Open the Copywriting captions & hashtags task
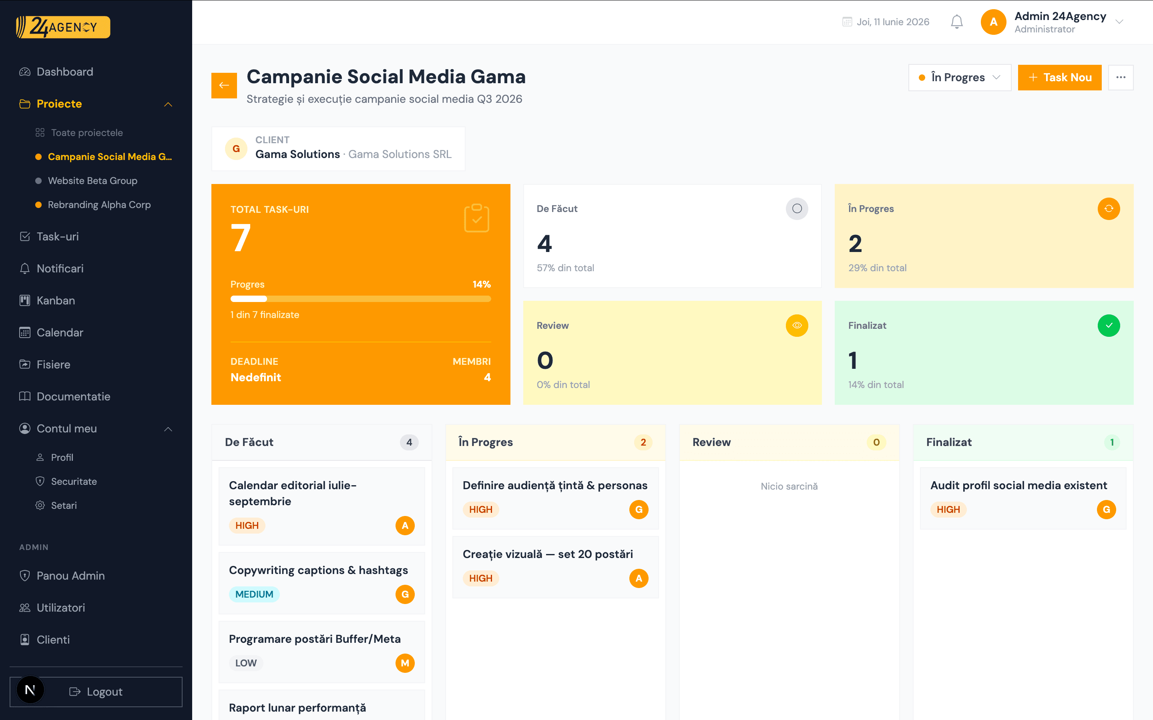 click(321, 583)
